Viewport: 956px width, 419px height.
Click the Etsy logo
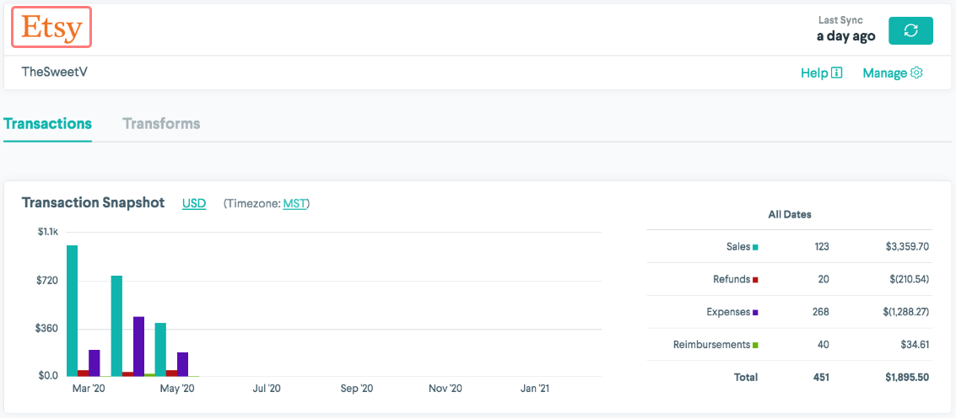click(51, 29)
